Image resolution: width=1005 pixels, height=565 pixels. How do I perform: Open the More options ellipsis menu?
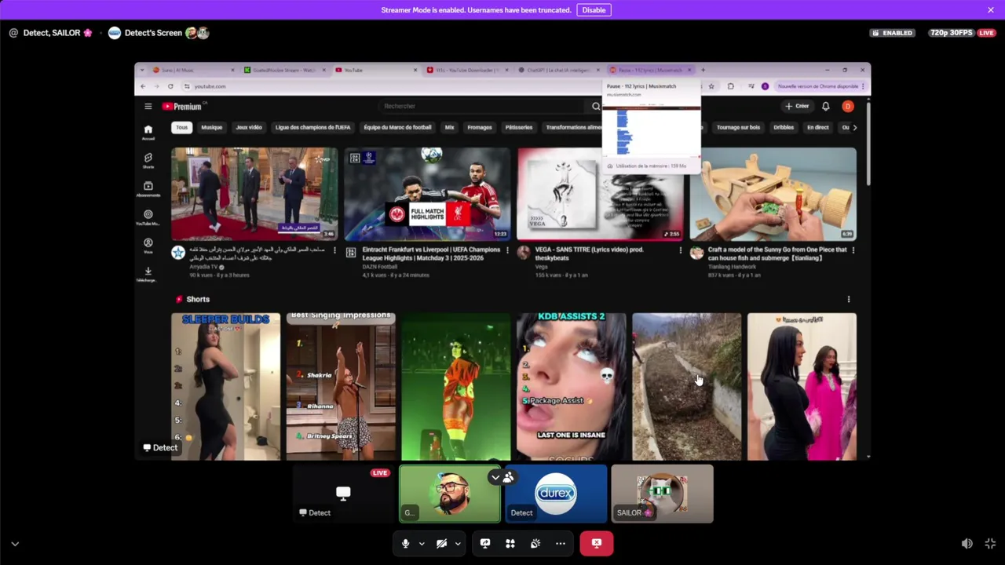pyautogui.click(x=561, y=543)
